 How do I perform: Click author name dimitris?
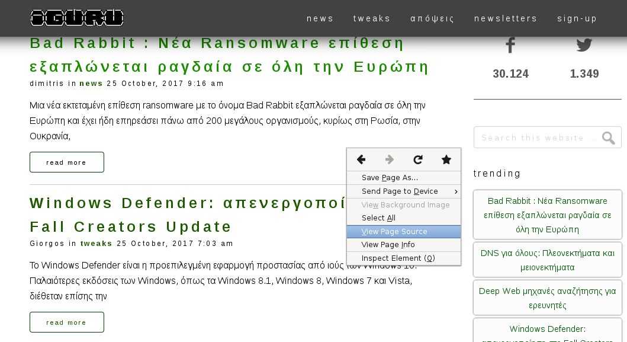point(46,84)
